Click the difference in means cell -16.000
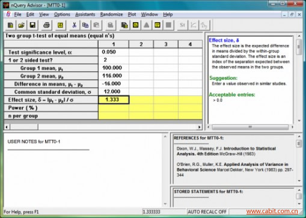 114,83
